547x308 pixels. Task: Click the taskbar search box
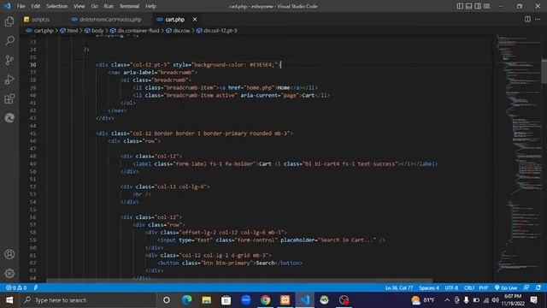88,300
